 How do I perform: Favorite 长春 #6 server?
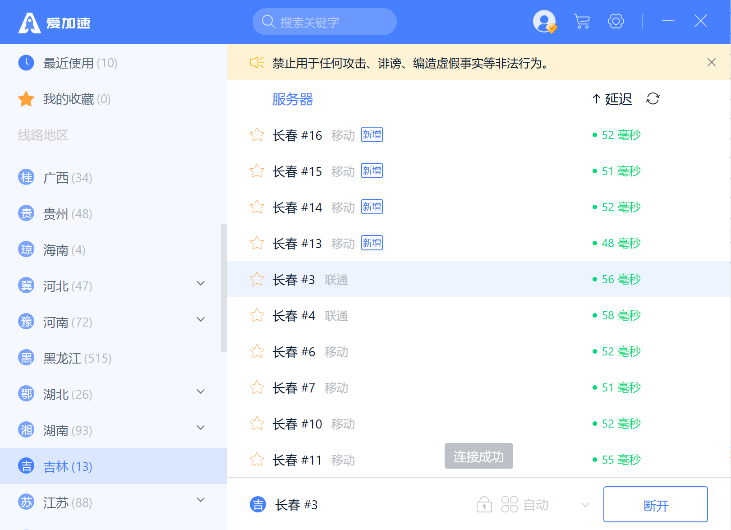[x=257, y=351]
